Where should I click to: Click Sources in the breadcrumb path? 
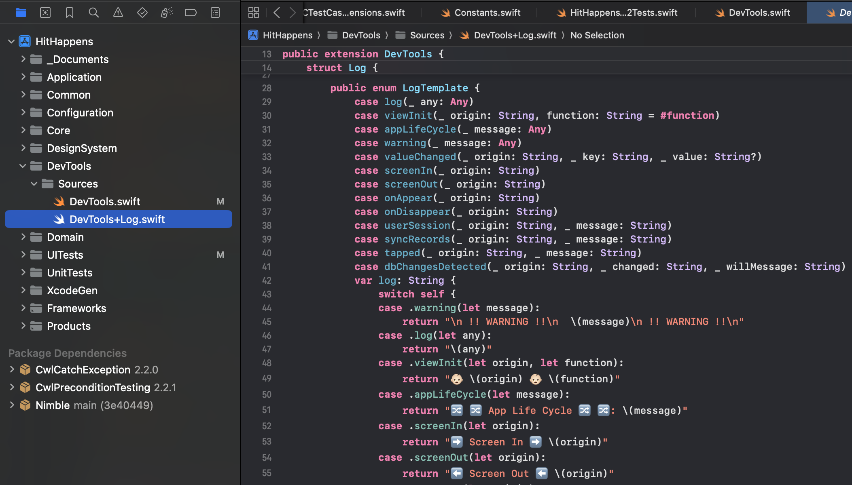coord(427,35)
